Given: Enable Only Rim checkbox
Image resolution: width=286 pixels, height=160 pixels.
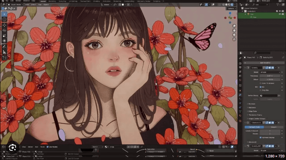Looking at the screenshot, I should 261,90.
